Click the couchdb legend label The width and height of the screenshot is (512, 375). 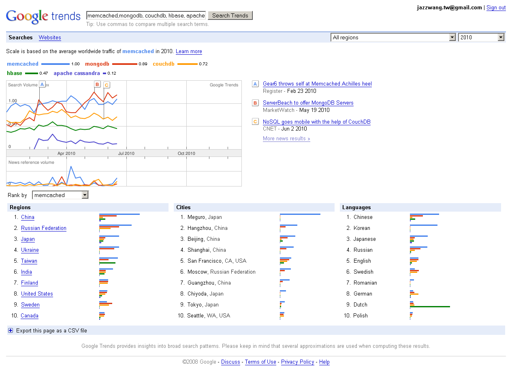coord(164,64)
